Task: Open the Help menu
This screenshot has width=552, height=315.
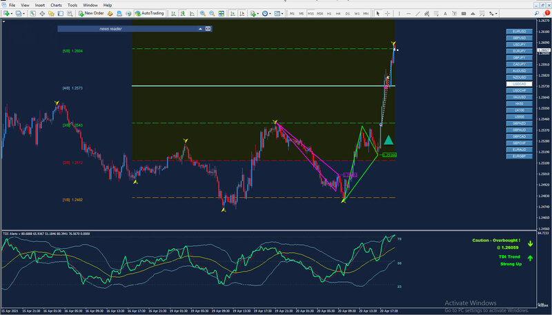Action: (108, 6)
